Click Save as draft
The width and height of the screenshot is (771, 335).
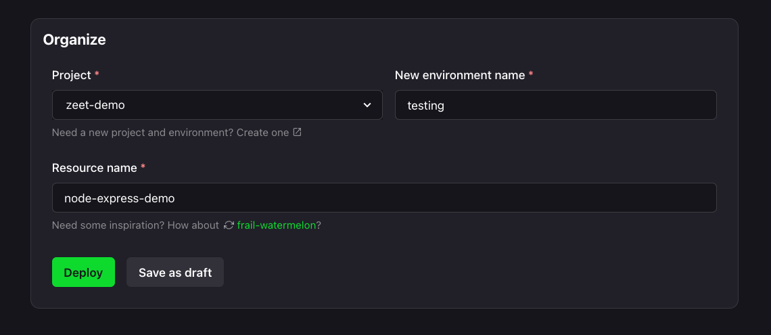pos(175,272)
